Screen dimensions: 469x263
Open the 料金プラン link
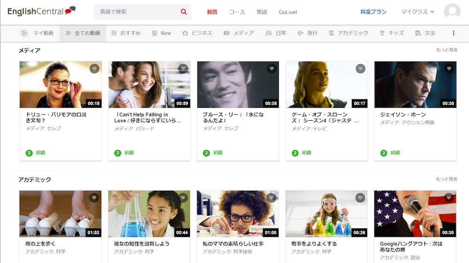[373, 12]
